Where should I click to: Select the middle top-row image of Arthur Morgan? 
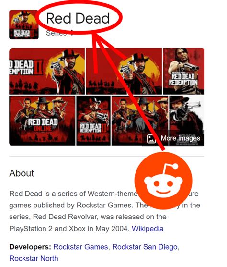point(124,71)
